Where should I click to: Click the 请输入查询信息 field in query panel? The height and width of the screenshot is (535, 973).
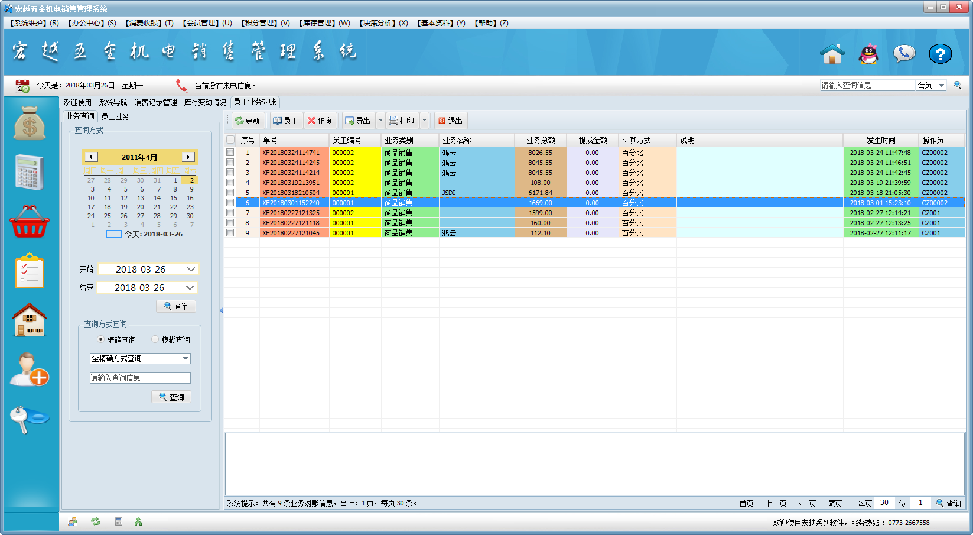pyautogui.click(x=140, y=378)
